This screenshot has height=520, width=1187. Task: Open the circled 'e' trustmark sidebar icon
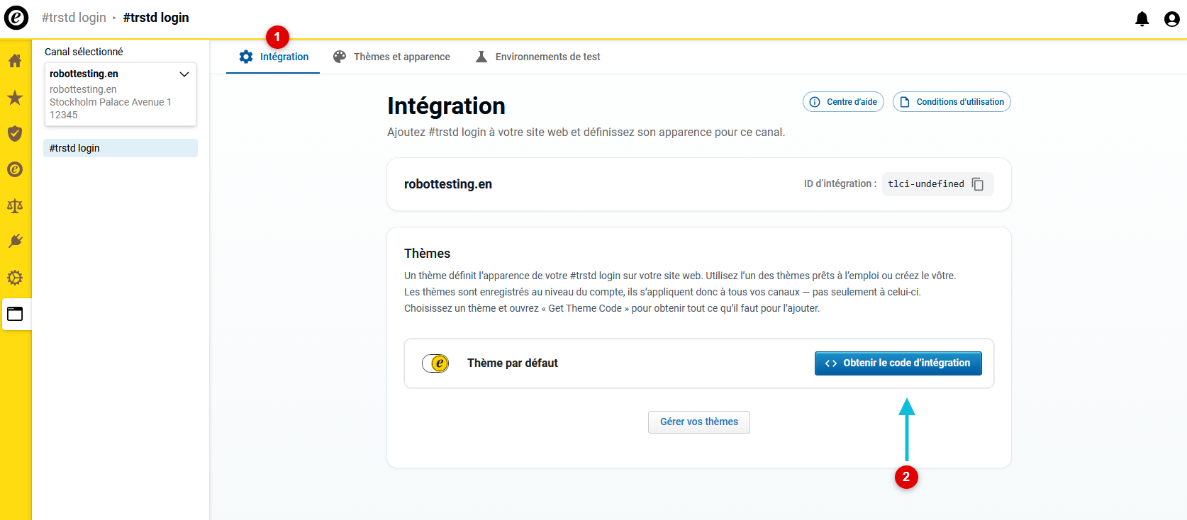pos(15,169)
